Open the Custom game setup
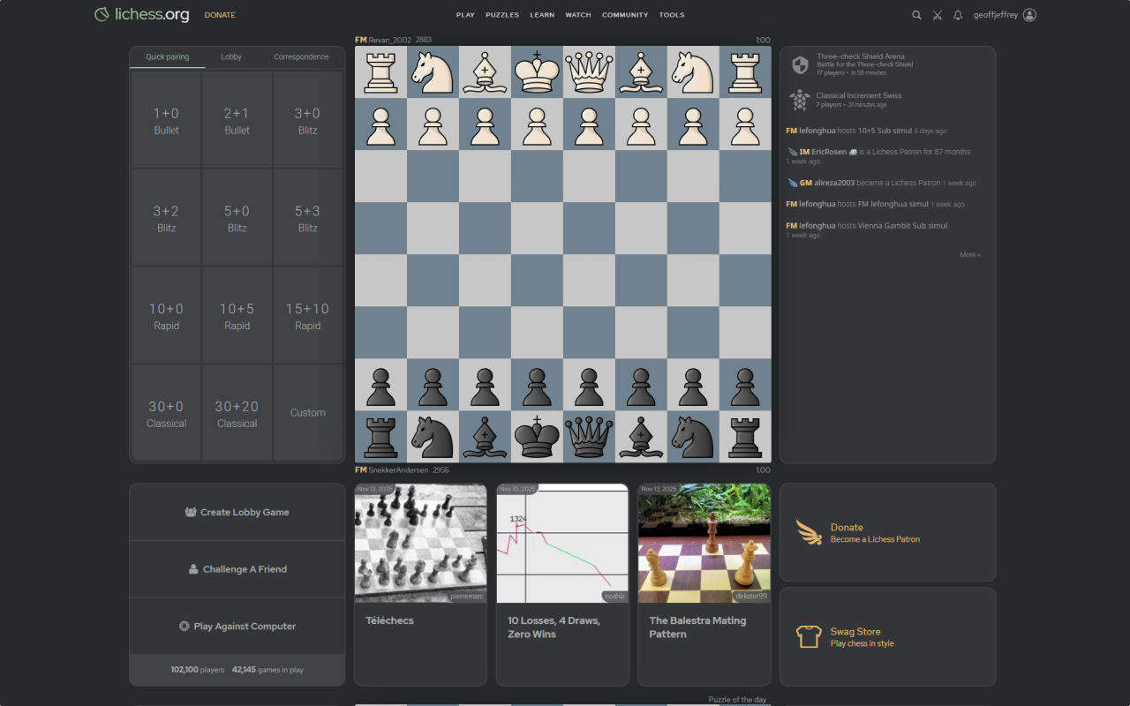The image size is (1130, 706). click(x=307, y=413)
